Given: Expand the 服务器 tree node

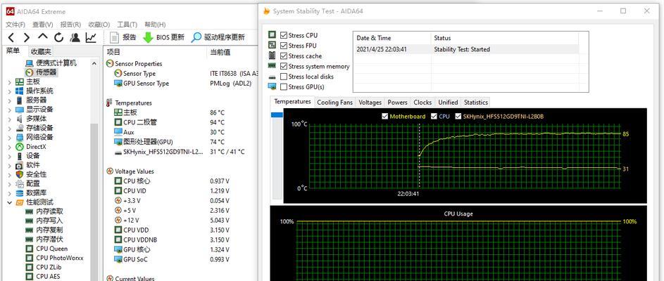Looking at the screenshot, I should point(9,100).
